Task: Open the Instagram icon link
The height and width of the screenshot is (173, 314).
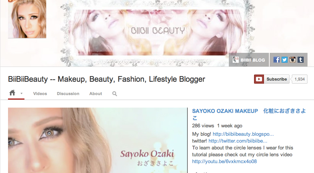Action: tap(293, 60)
